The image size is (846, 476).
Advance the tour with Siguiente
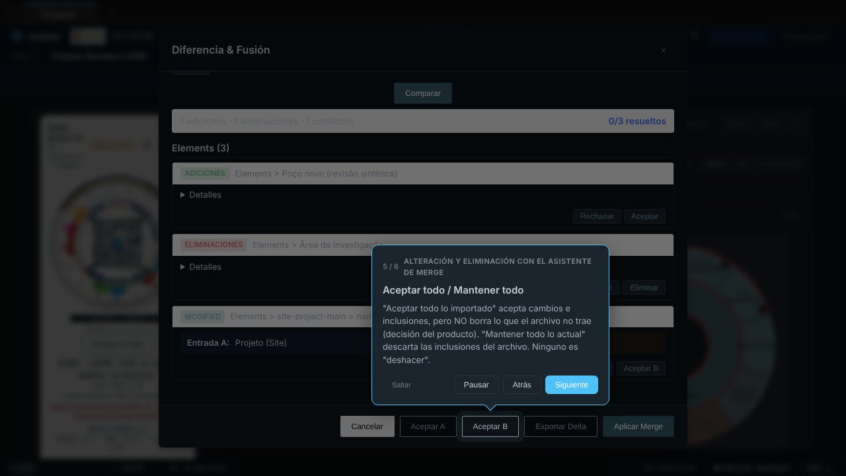(x=572, y=385)
